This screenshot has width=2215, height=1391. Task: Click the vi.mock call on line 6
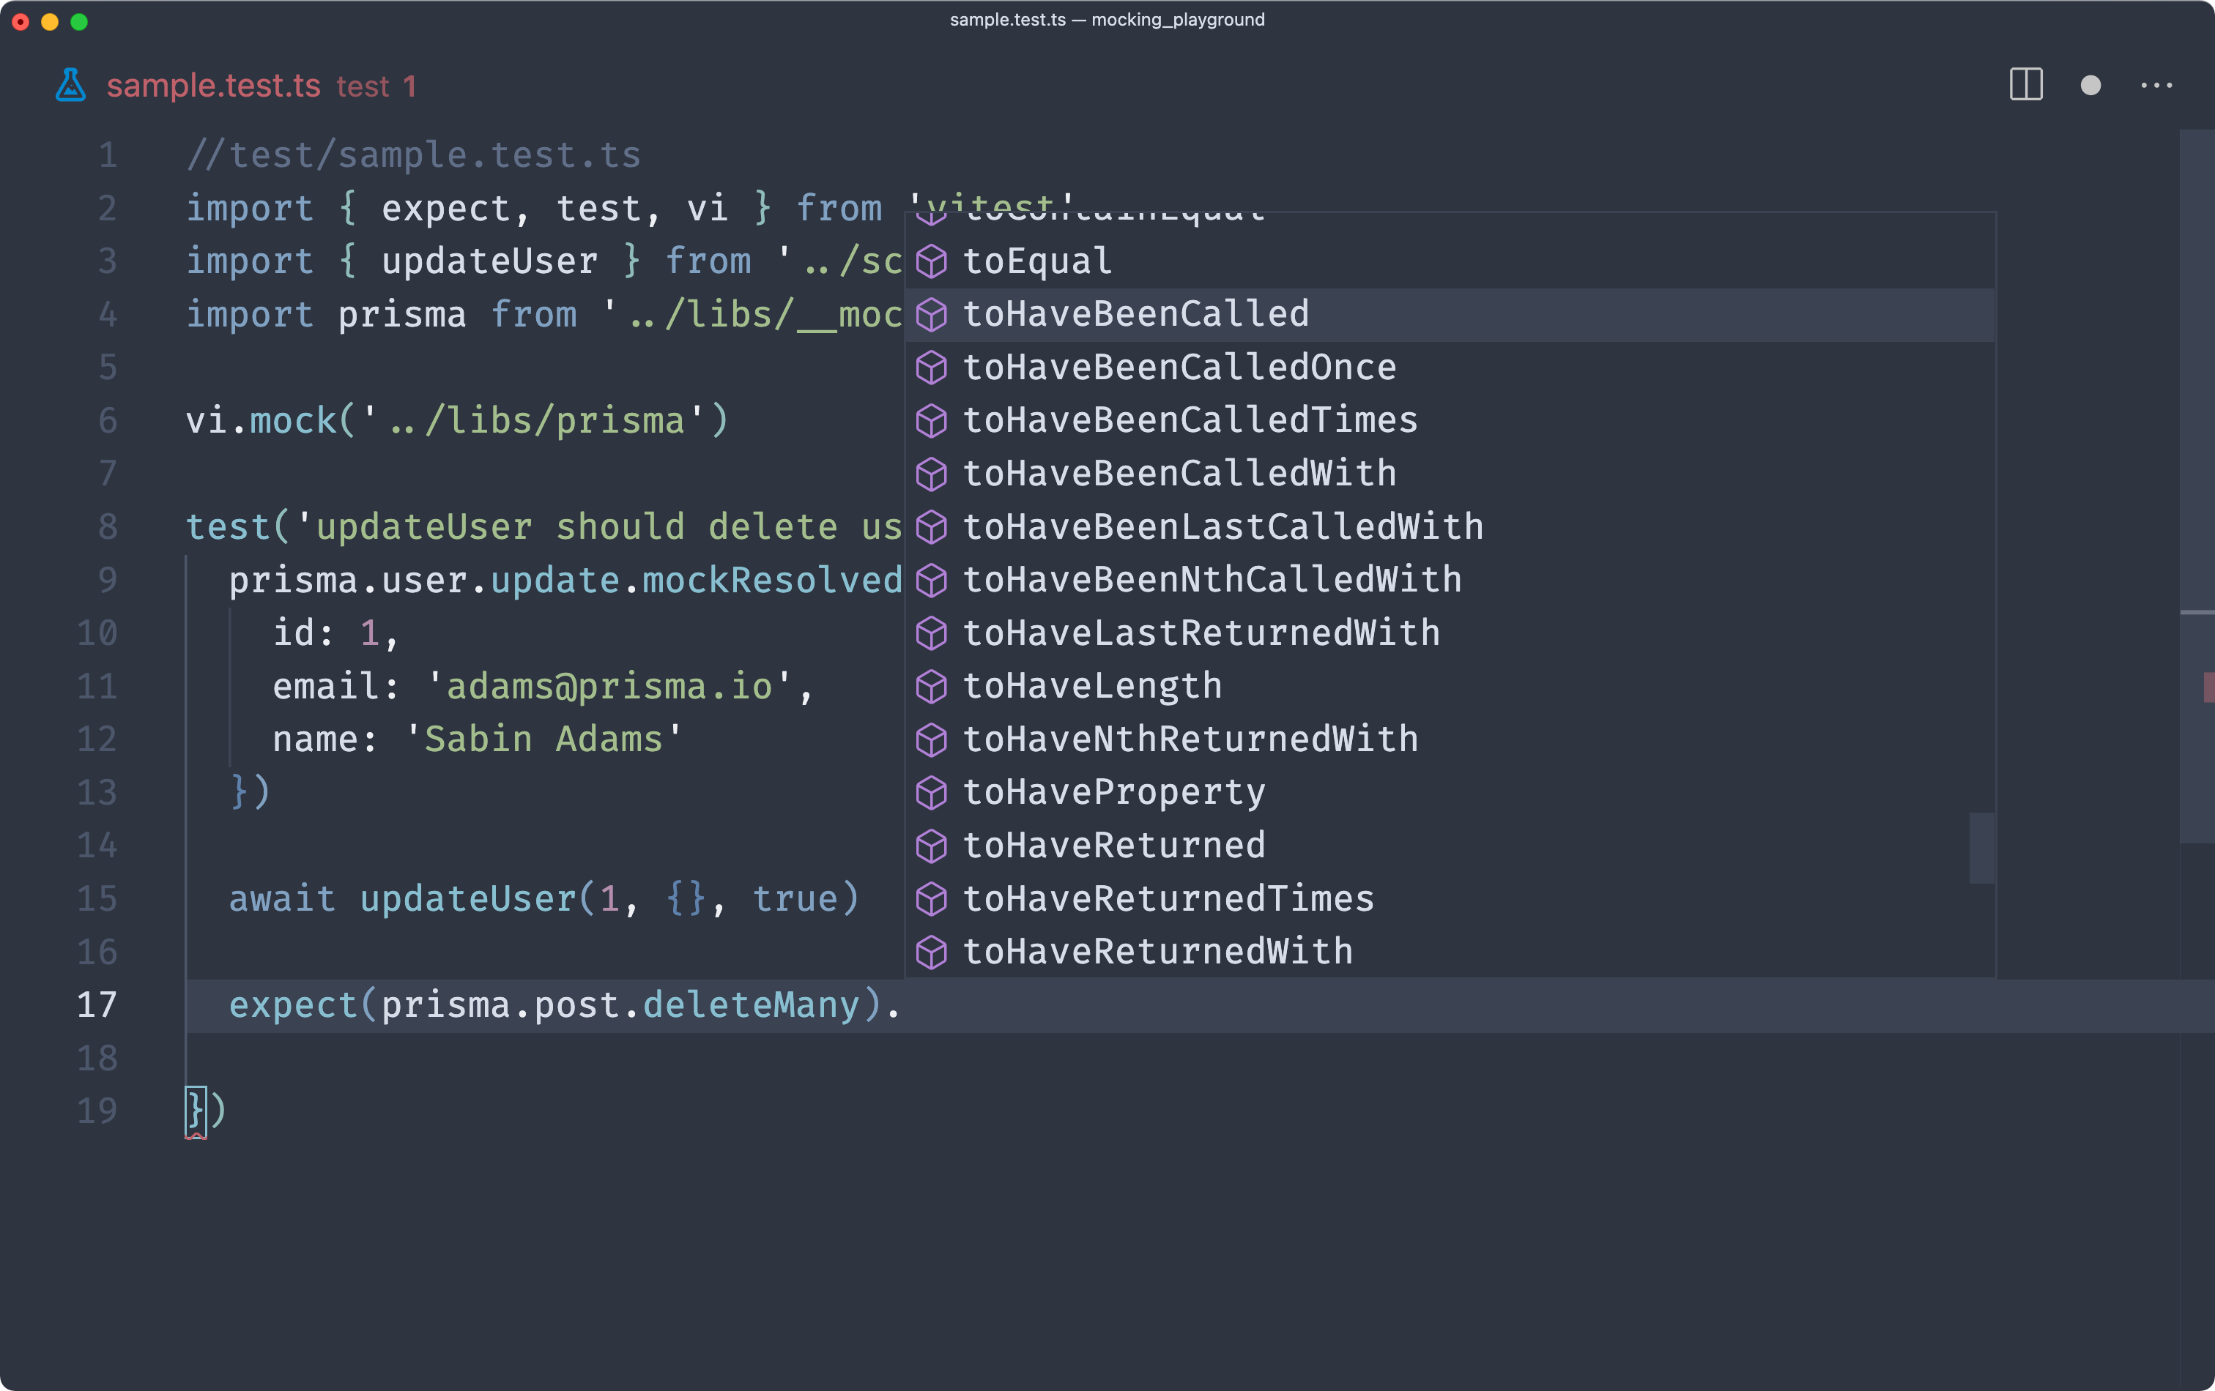click(457, 421)
